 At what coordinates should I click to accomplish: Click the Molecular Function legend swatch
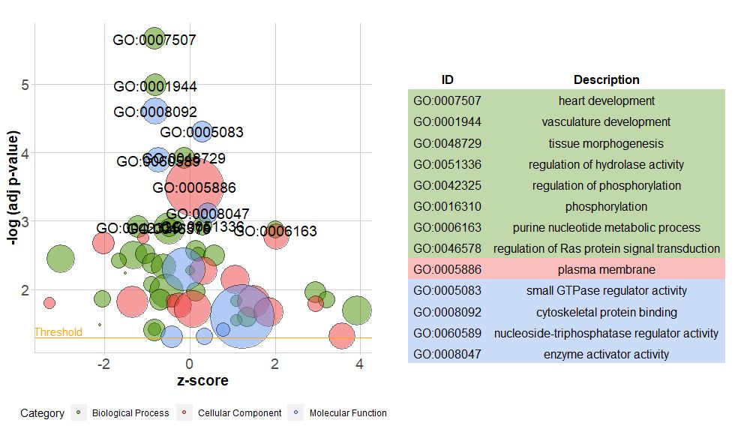[x=295, y=412]
